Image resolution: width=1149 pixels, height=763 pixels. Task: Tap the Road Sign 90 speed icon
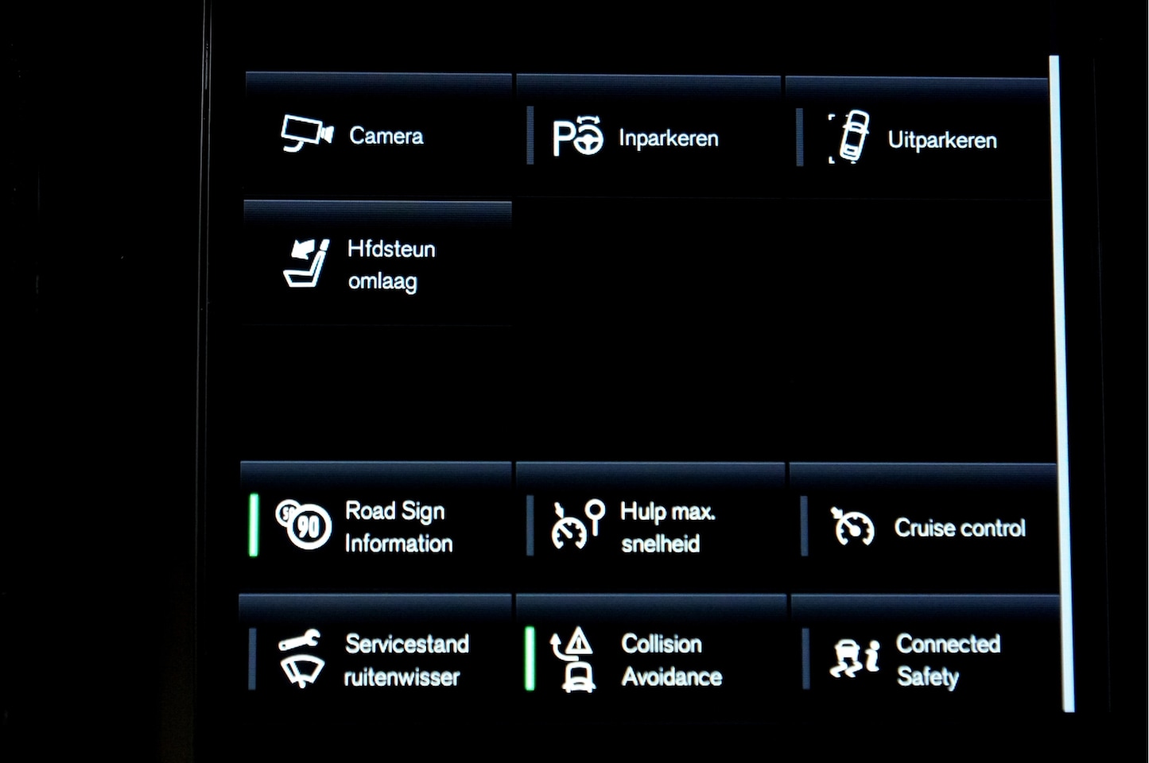[303, 525]
